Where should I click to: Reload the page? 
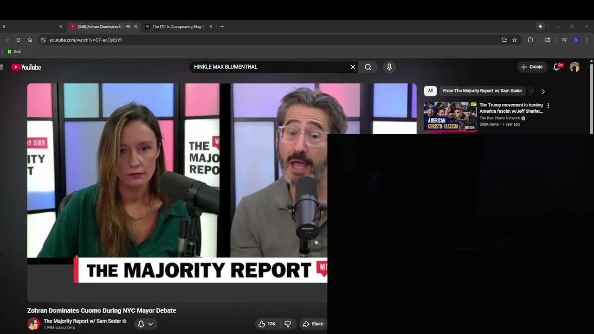point(18,40)
